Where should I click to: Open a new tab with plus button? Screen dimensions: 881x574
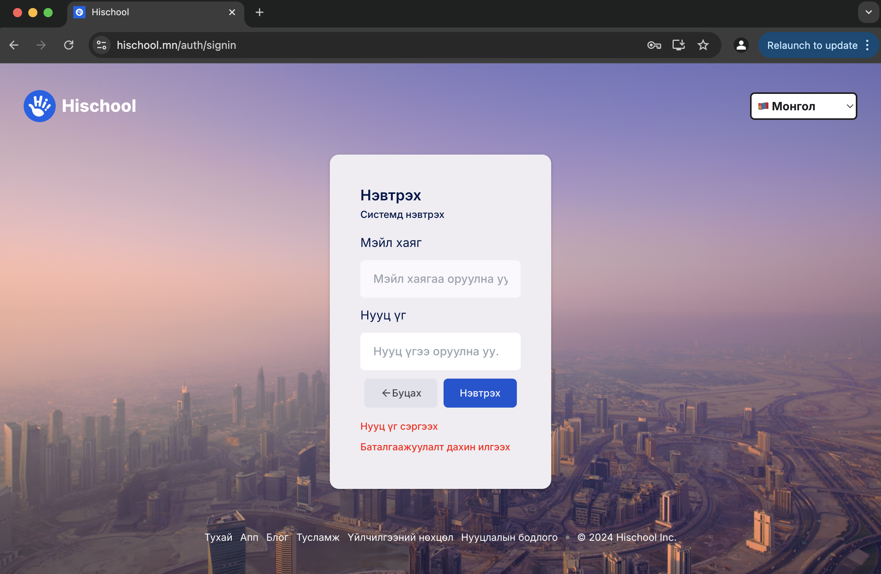260,12
